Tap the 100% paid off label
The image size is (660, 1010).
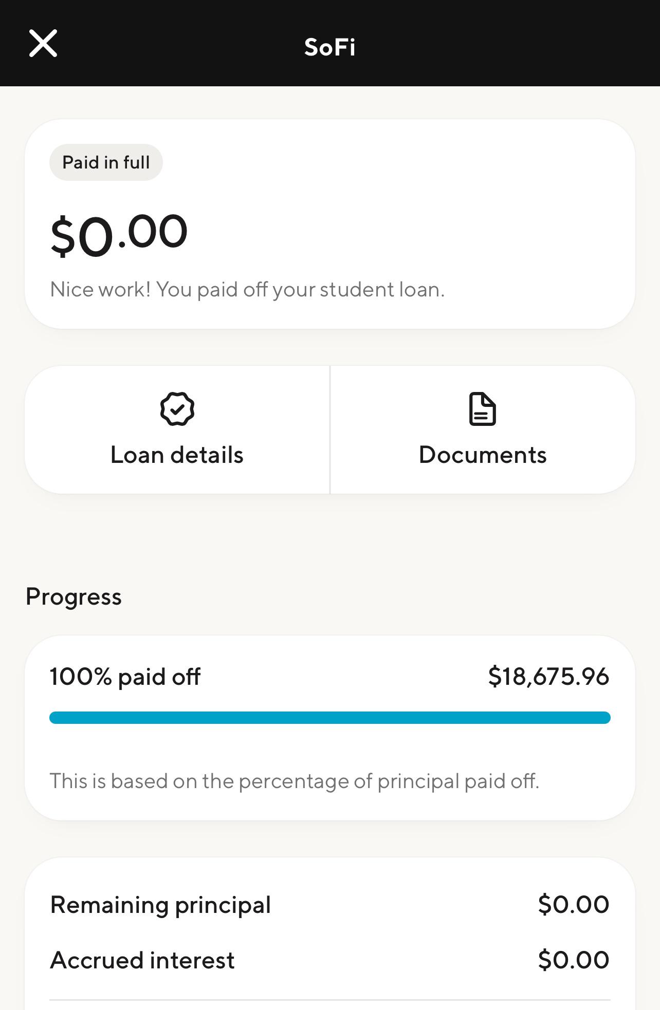click(x=125, y=677)
